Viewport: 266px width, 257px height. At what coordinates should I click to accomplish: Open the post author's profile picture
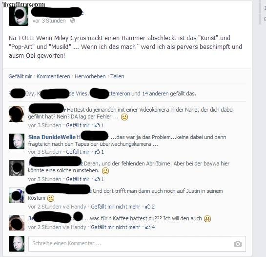tap(19, 16)
